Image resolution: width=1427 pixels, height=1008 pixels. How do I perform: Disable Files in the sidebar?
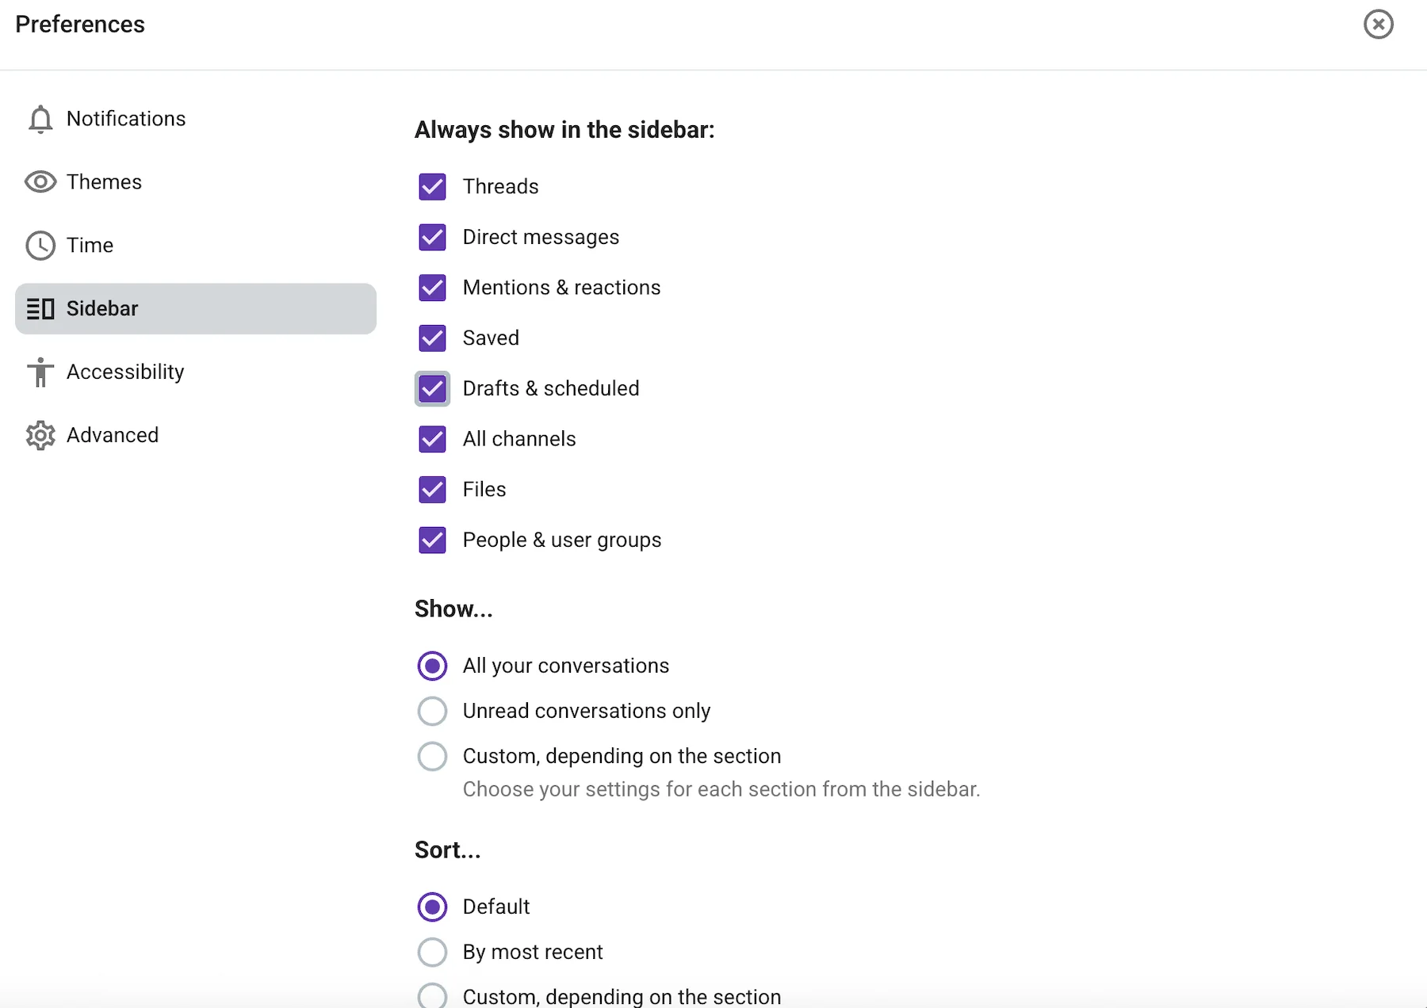(432, 490)
